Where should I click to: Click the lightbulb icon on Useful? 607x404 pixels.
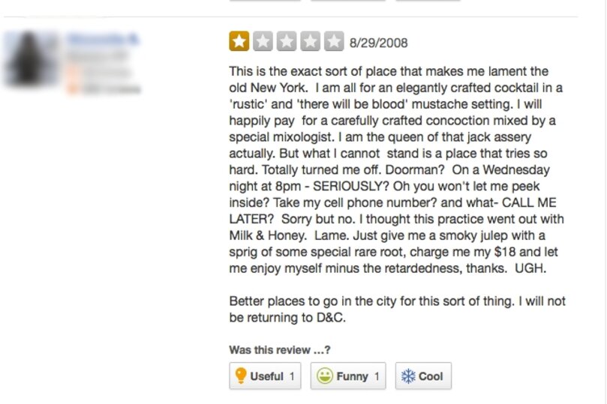point(241,376)
